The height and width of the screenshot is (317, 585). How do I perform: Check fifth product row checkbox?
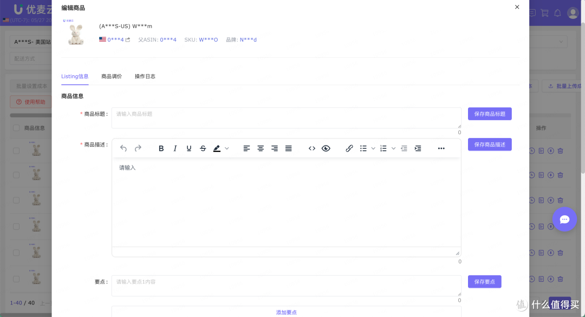[16, 253]
